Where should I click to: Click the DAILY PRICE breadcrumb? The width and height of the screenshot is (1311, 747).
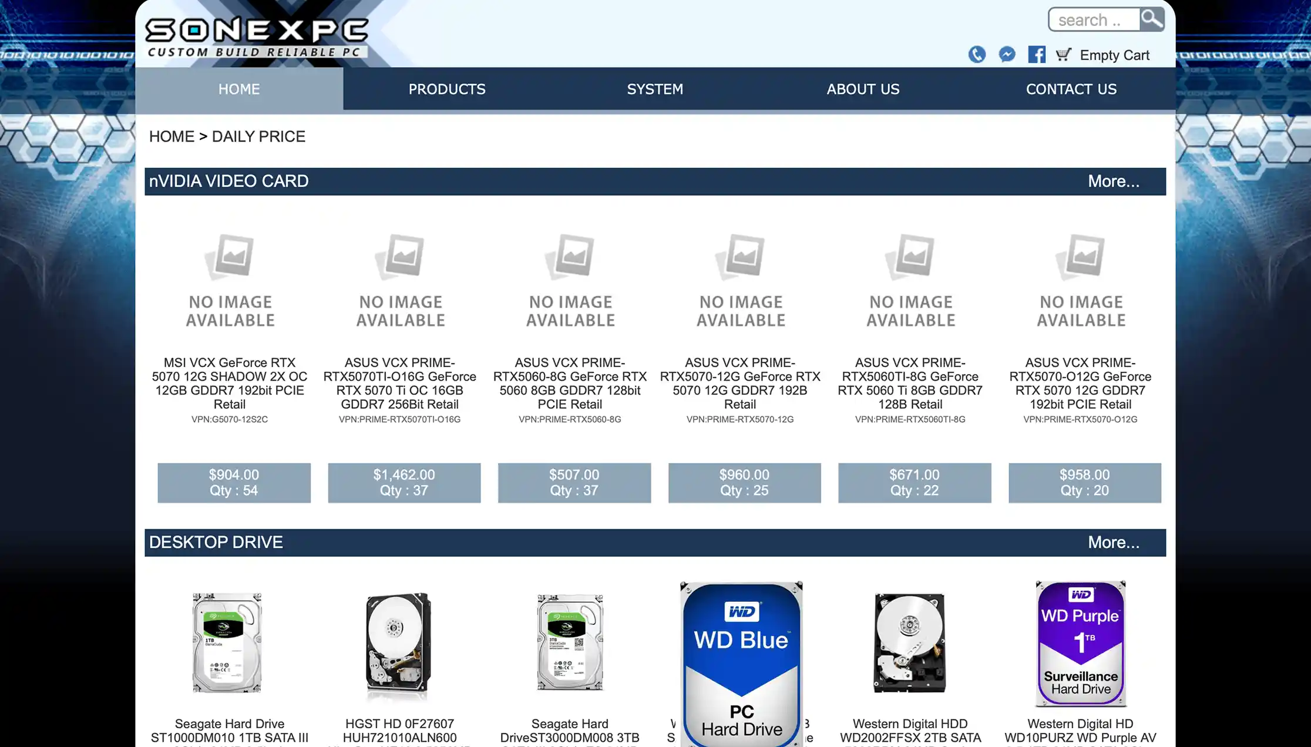(x=258, y=136)
